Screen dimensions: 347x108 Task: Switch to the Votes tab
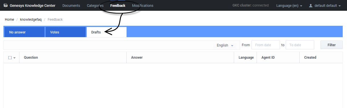66,32
